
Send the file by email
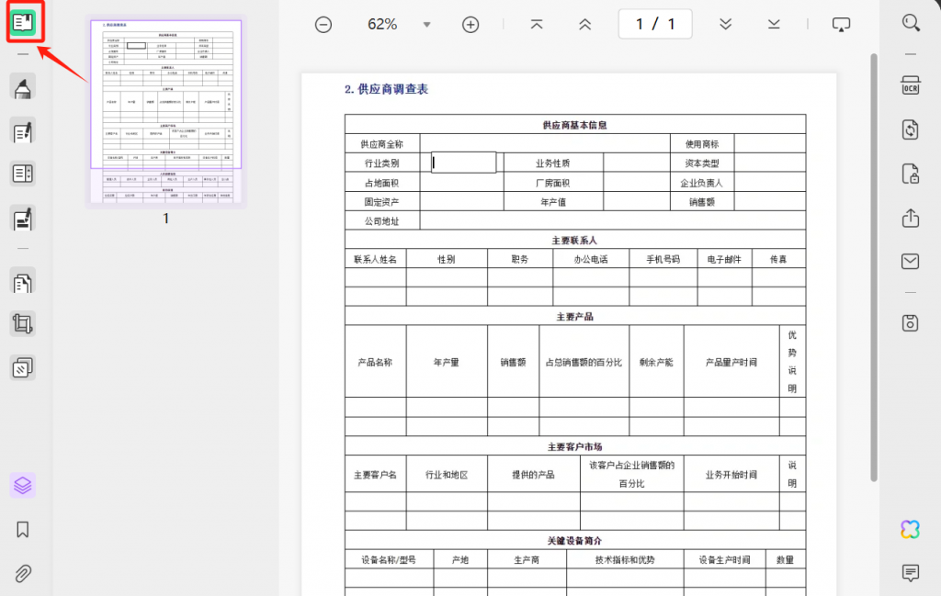pyautogui.click(x=911, y=262)
